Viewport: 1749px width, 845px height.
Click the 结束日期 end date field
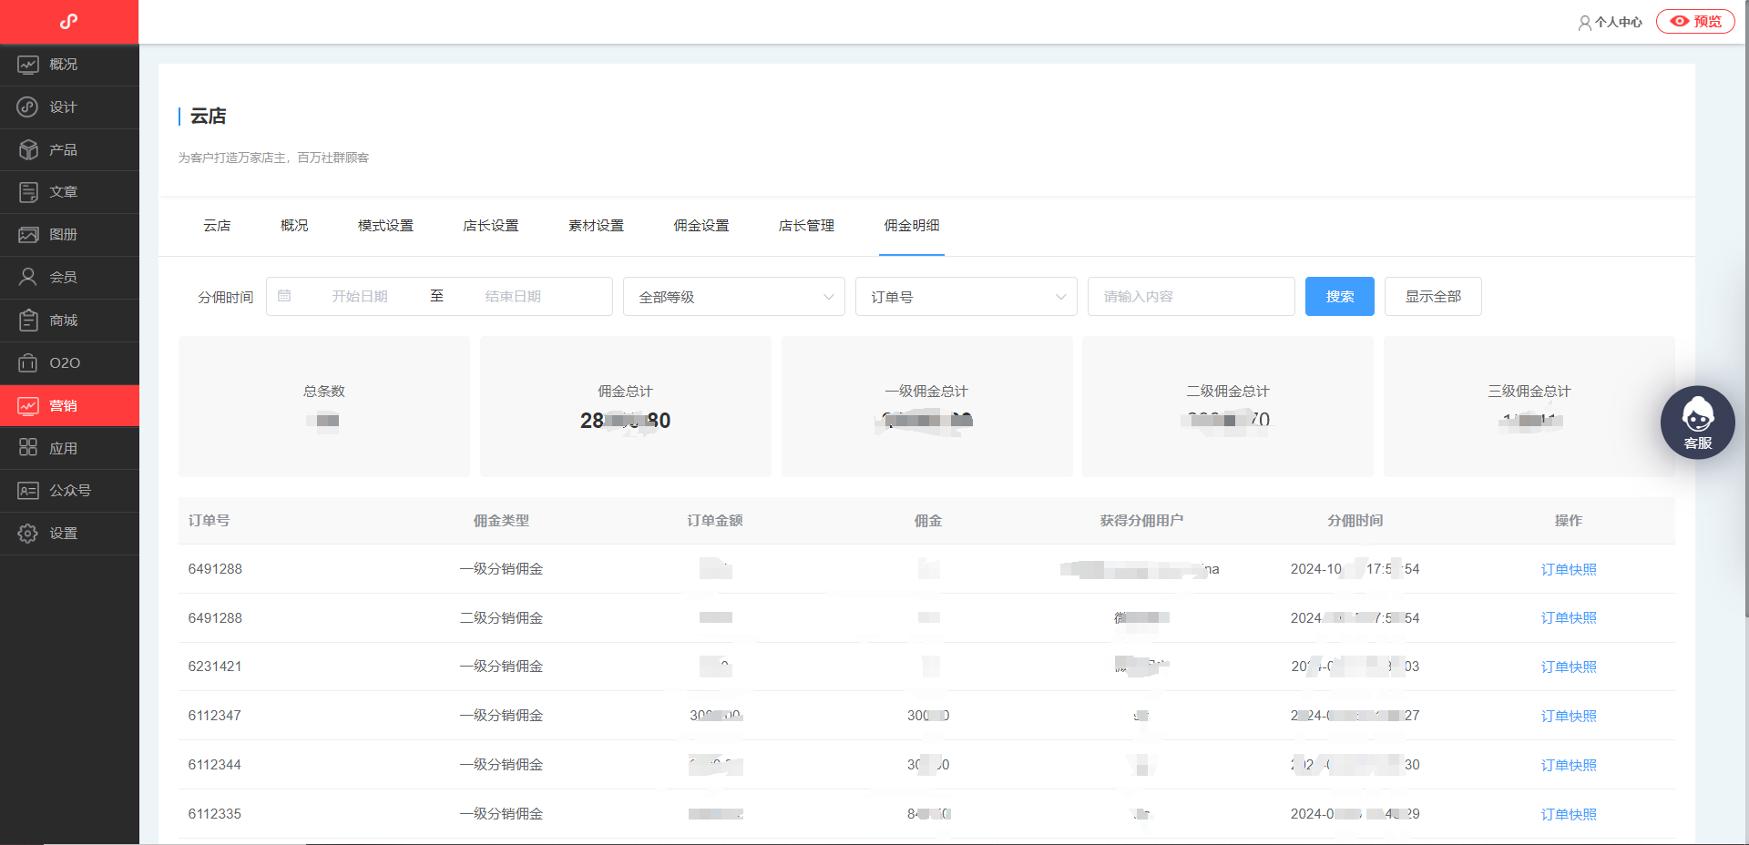[513, 297]
